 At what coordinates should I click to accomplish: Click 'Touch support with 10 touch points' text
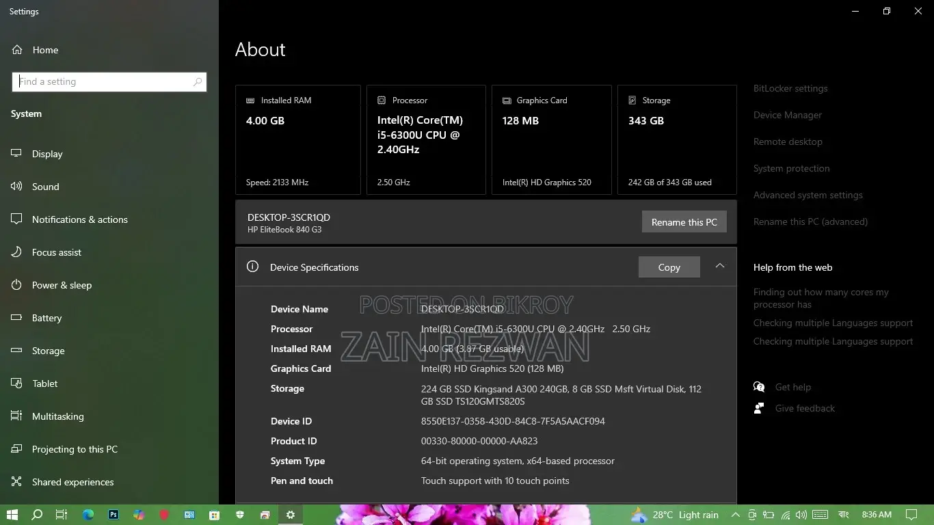[495, 481]
